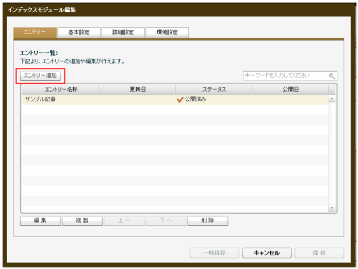
Task: Sort by ステータス column header
Action: [x=214, y=89]
